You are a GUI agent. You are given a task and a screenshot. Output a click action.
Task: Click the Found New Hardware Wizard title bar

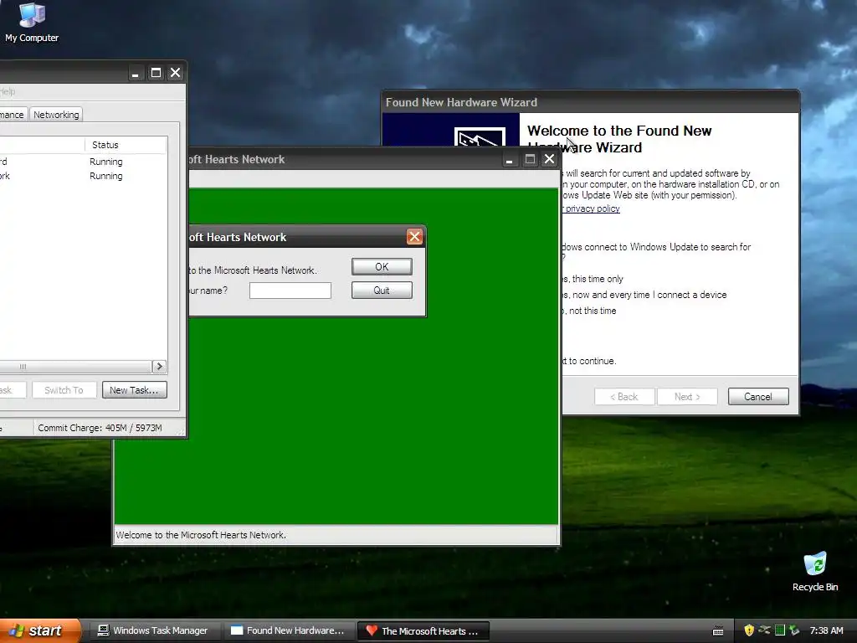590,102
